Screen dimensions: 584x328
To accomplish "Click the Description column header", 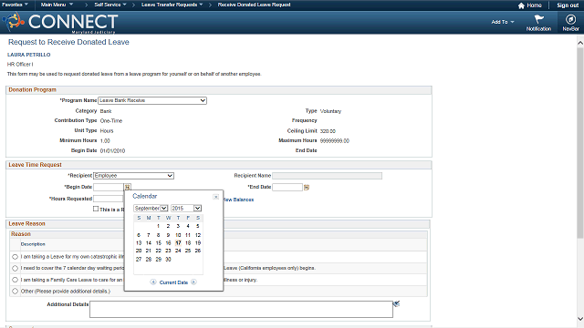I will 33,244.
